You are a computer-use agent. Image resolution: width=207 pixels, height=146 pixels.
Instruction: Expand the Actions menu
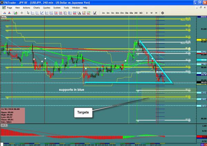[x=26, y=7]
